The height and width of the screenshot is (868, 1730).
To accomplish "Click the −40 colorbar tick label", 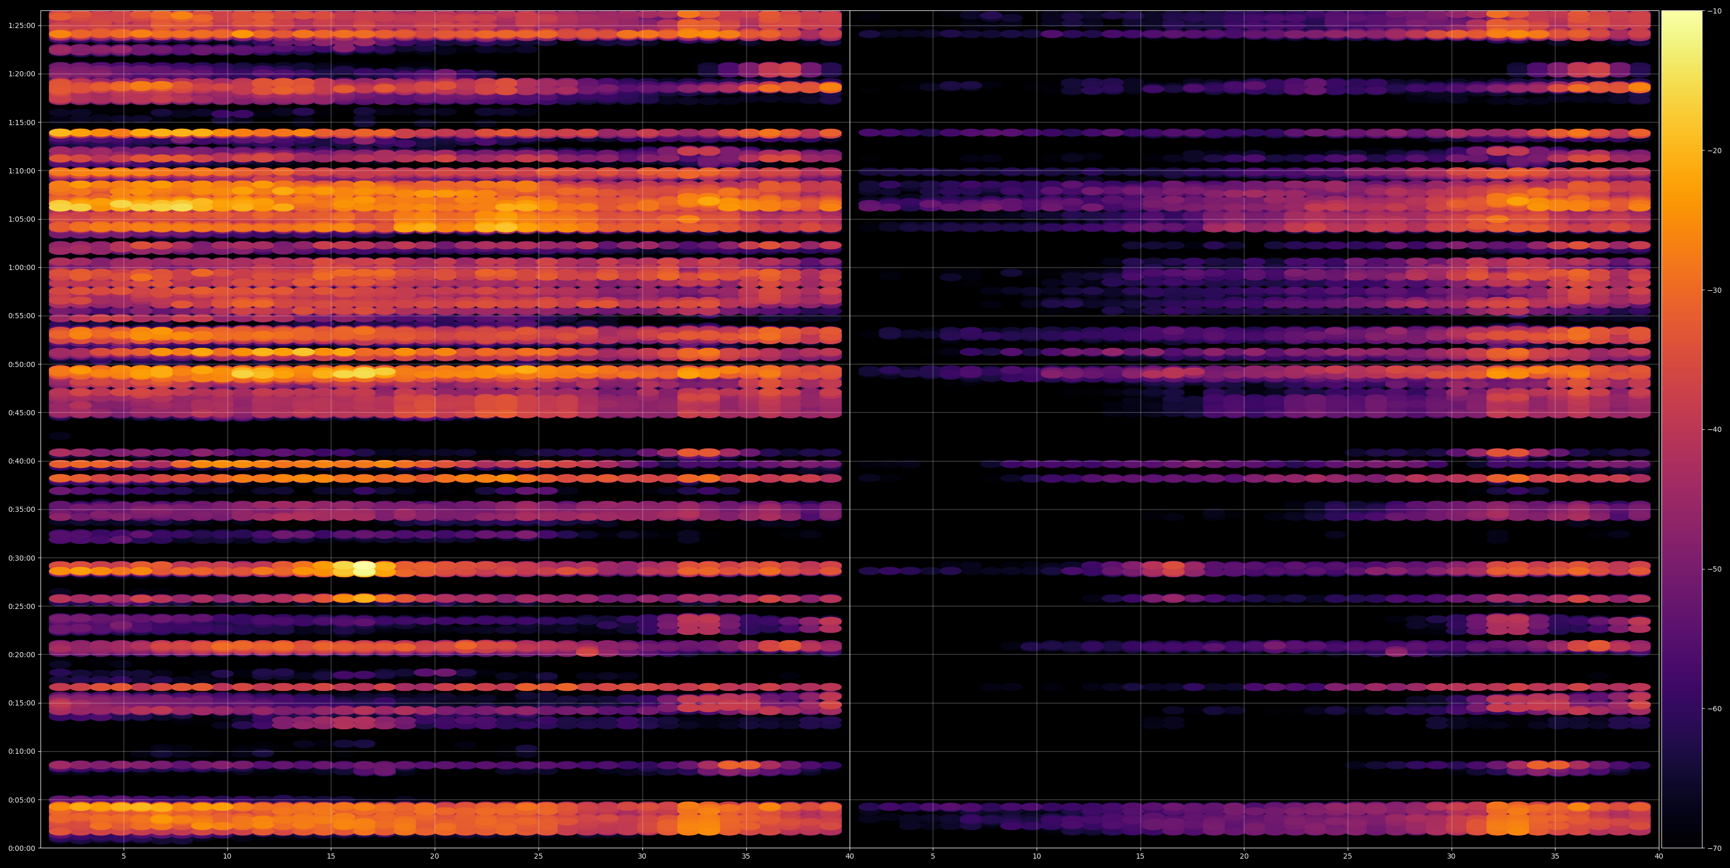I will click(x=1714, y=430).
